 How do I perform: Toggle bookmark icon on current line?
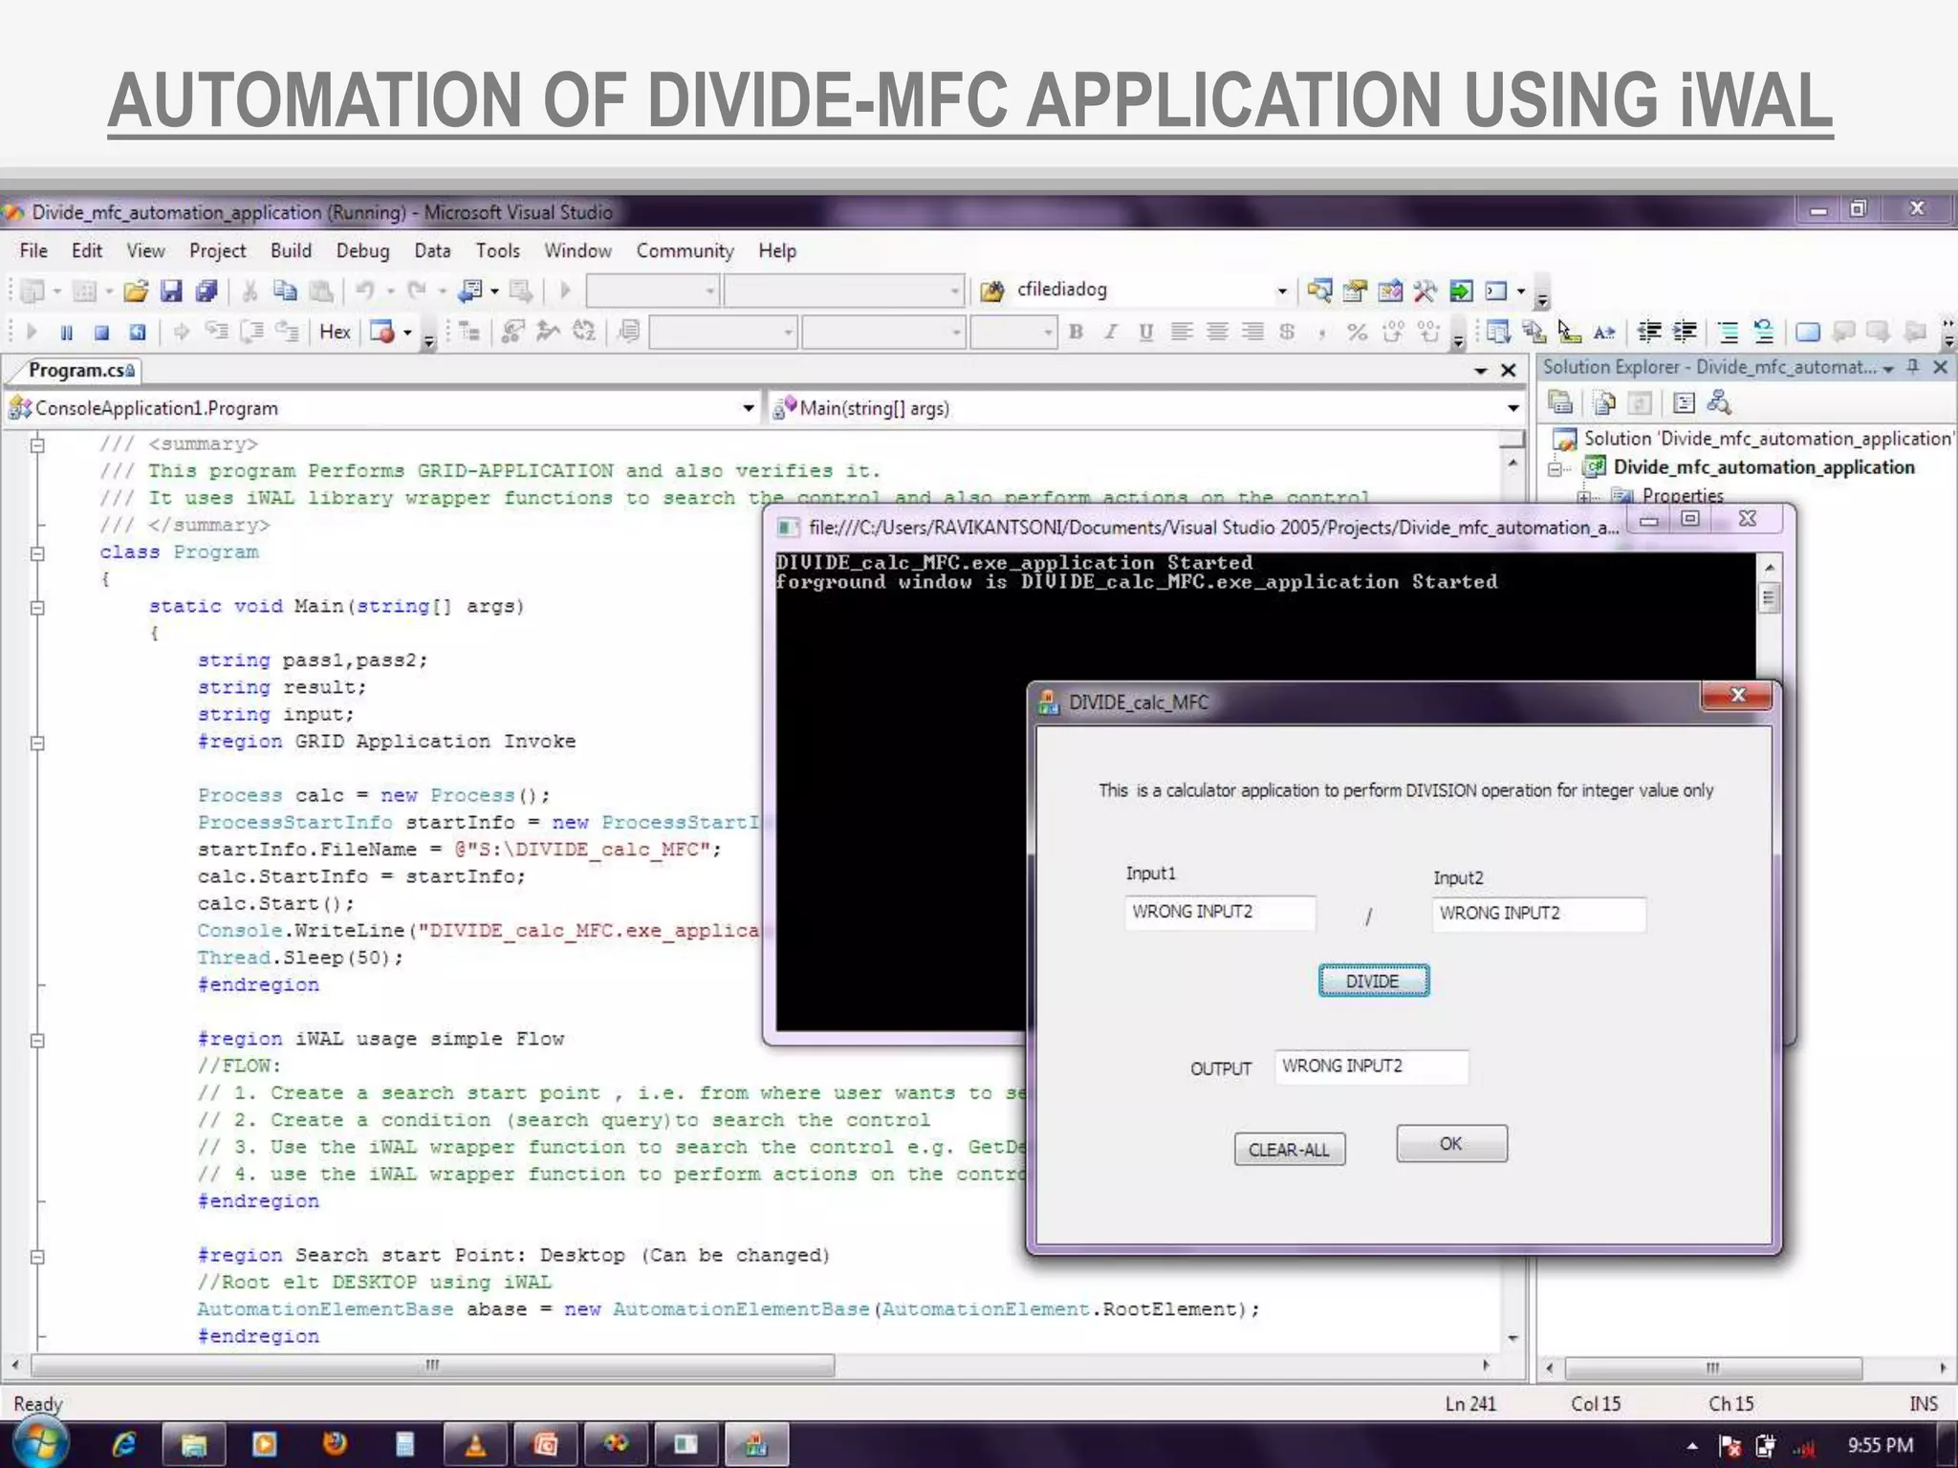point(1808,333)
